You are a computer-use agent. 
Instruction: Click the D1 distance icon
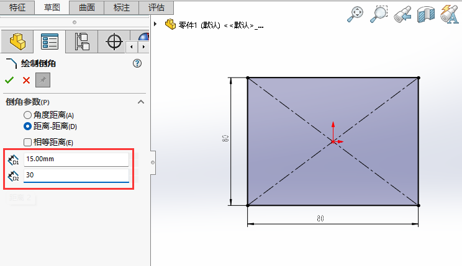coord(13,160)
